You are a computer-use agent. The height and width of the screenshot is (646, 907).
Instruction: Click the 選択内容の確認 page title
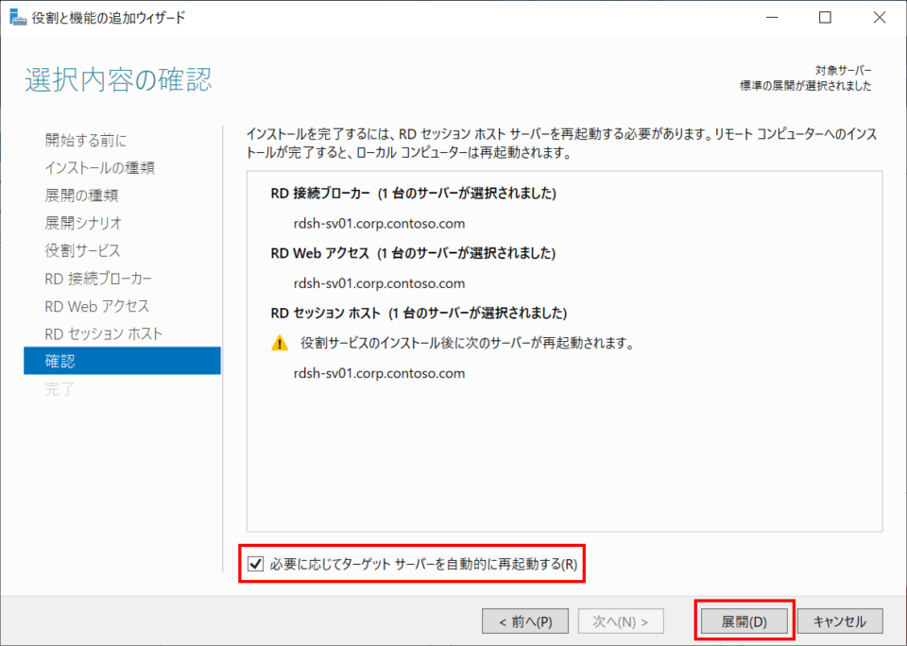pyautogui.click(x=119, y=79)
